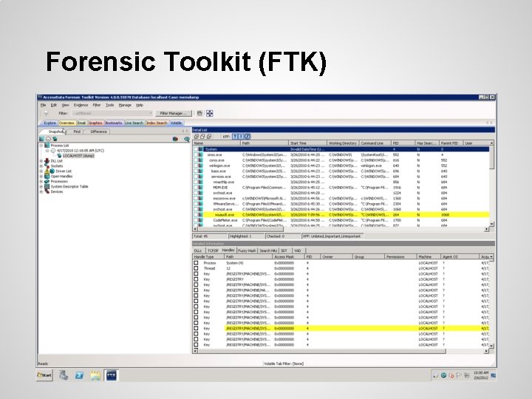Open the Fuzzy Hash detail tab
The image size is (532, 399).
247,250
